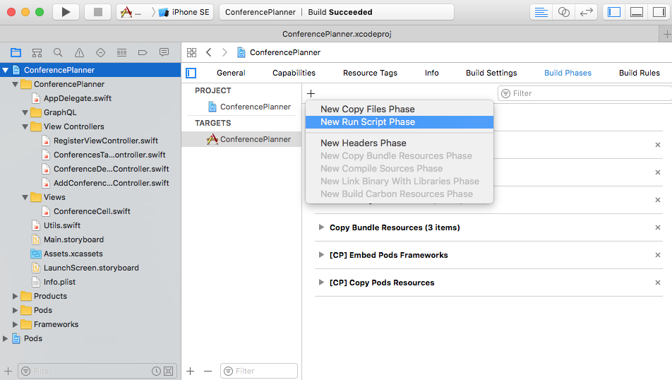Collapse the Views folder
Screen dimensions: 672x380
pos(25,197)
